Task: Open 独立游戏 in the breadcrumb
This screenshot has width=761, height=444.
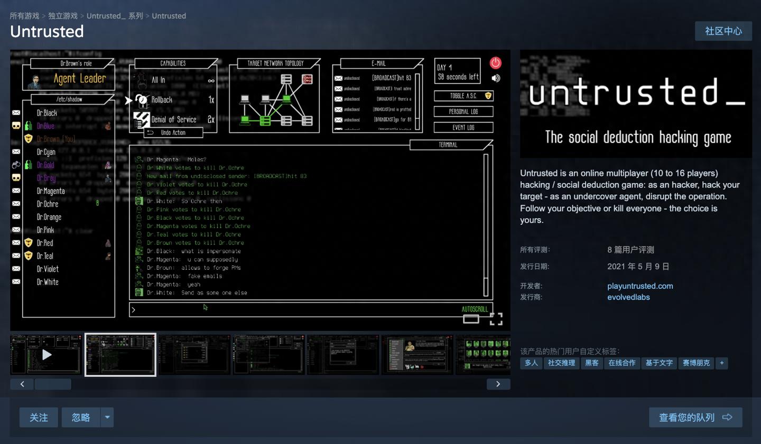Action: click(x=63, y=16)
